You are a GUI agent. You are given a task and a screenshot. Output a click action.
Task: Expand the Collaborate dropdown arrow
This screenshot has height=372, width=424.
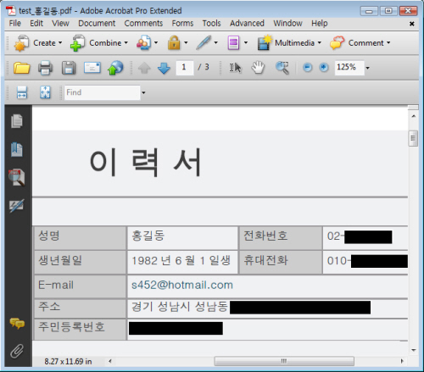coord(156,43)
